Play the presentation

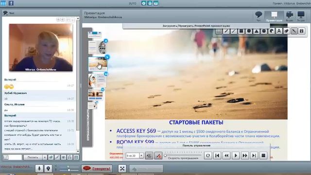236,156
